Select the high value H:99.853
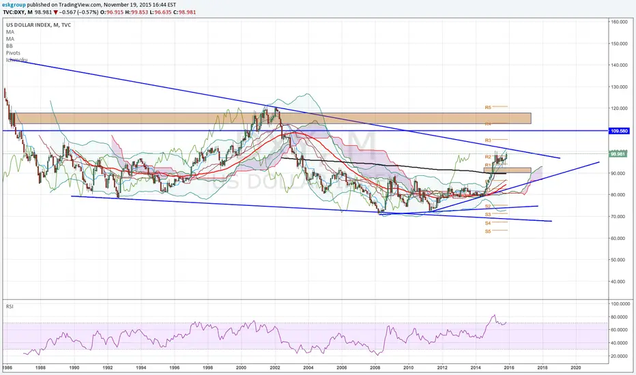The image size is (636, 375). pos(136,12)
